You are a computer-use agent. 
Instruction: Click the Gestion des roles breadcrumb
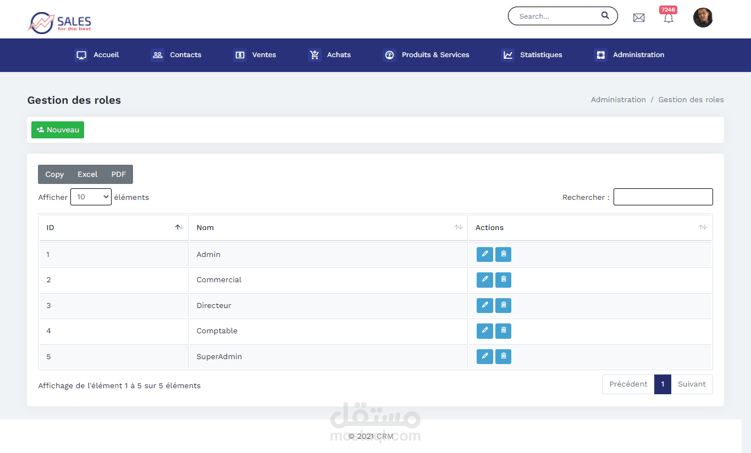(691, 100)
